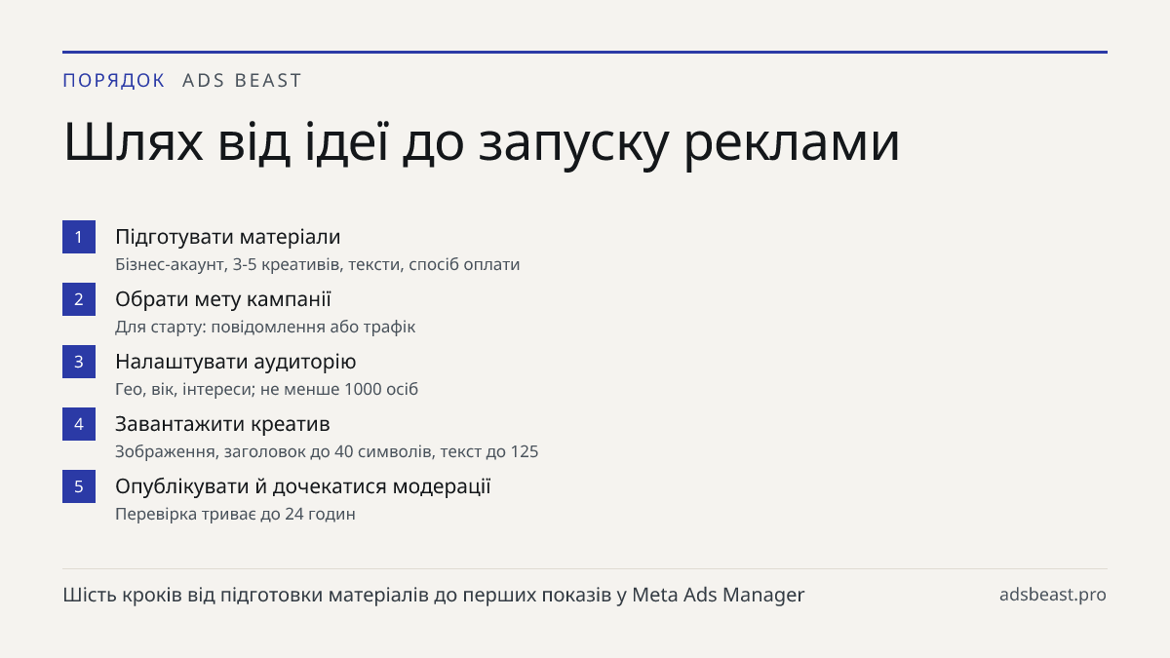Click the description "Гео, вік, інтереси; не менше 1000 осіб"
1170x658 pixels.
pyautogui.click(x=267, y=389)
